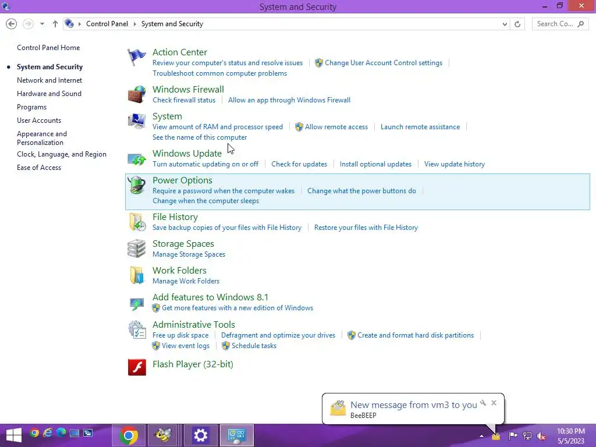596x447 pixels.
Task: Select Programs category
Action: pyautogui.click(x=31, y=107)
